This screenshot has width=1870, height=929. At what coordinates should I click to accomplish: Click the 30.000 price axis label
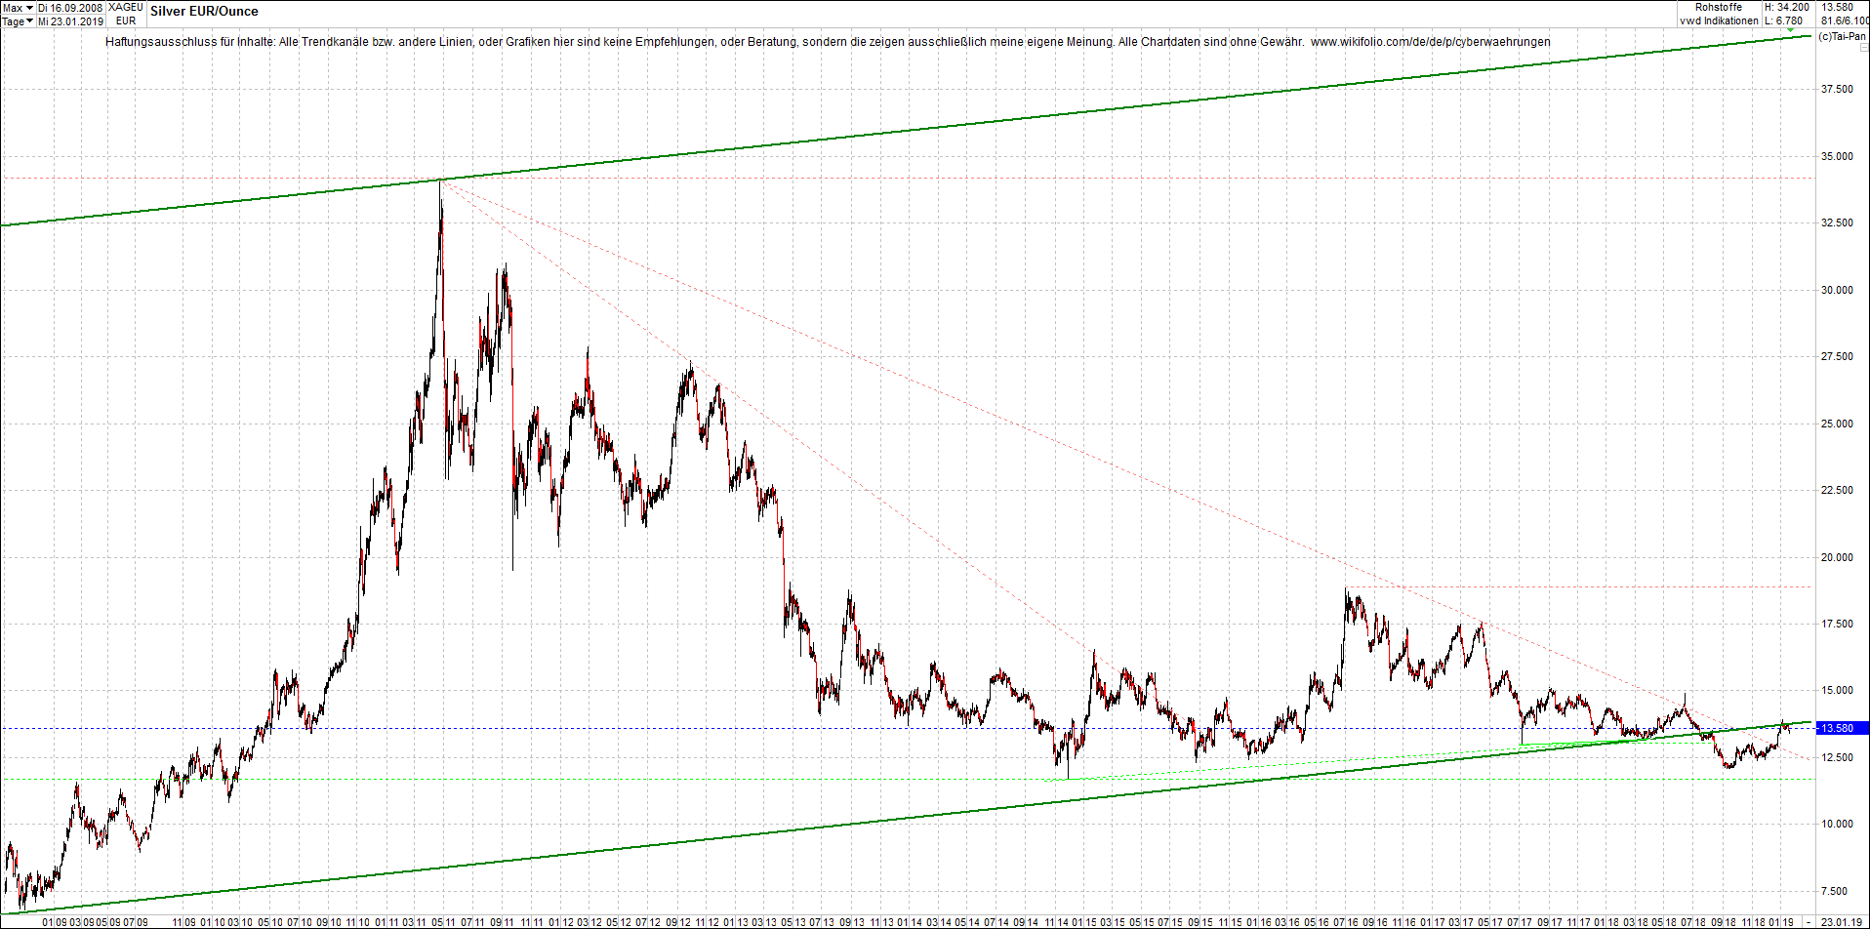1837,290
